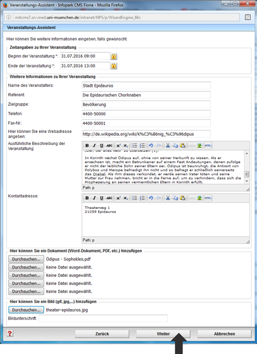Browse for image file via Durchsuchen
257x354 pixels.
[26, 310]
